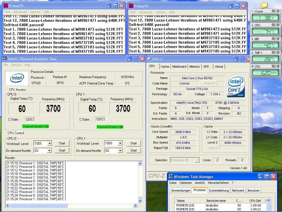Switch to the Mainboard tab in CPU-Z
Screen dimensions: 282x212
click(x=179, y=67)
